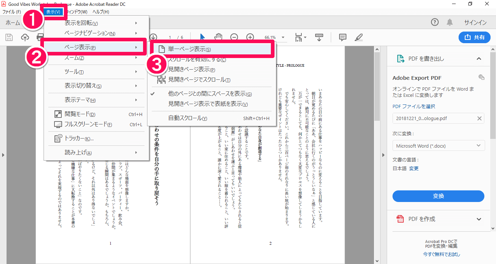The height and width of the screenshot is (264, 496).
Task: Open 読み上げ submenu
Action: click(97, 153)
